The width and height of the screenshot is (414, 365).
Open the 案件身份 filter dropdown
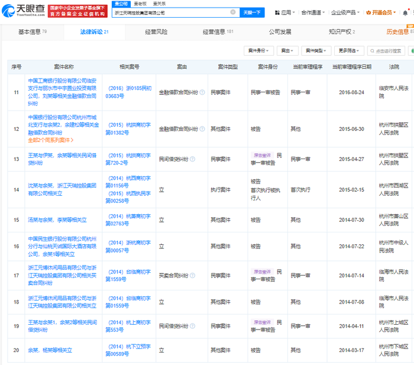point(258,51)
